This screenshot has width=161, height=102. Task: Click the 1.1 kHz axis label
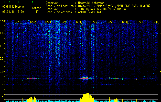click(2, 33)
